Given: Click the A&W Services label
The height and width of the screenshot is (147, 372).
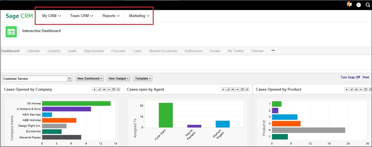Looking at the screenshot, I should [31, 115].
